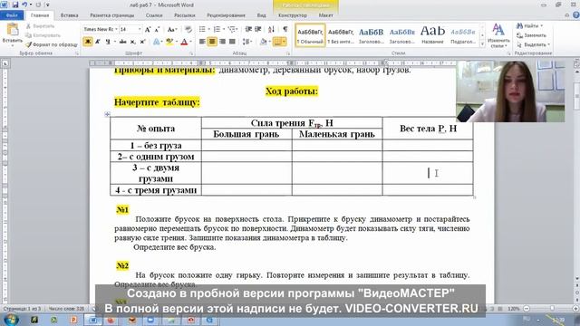Viewport: 580px width, 326px height.
Task: Open the Review (Рецензирование) tab
Action: pos(226,15)
